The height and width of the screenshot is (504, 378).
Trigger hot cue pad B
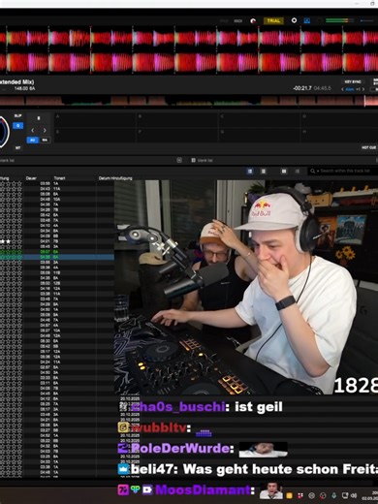tap(177, 119)
